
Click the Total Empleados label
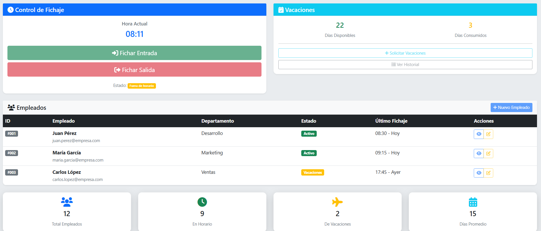tap(67, 224)
